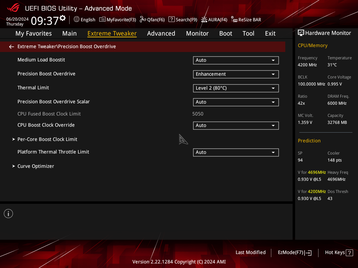This screenshot has height=268, width=358.
Task: Click the CPU/Memory section heading
Action: point(313,45)
